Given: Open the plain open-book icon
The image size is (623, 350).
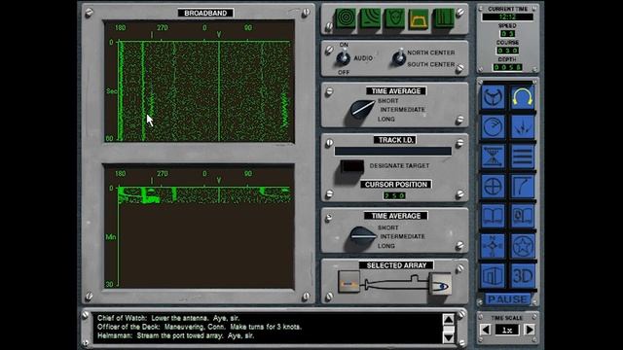Looking at the screenshot, I should pyautogui.click(x=493, y=216).
